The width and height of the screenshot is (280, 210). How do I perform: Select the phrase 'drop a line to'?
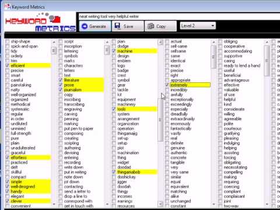coord(75,196)
